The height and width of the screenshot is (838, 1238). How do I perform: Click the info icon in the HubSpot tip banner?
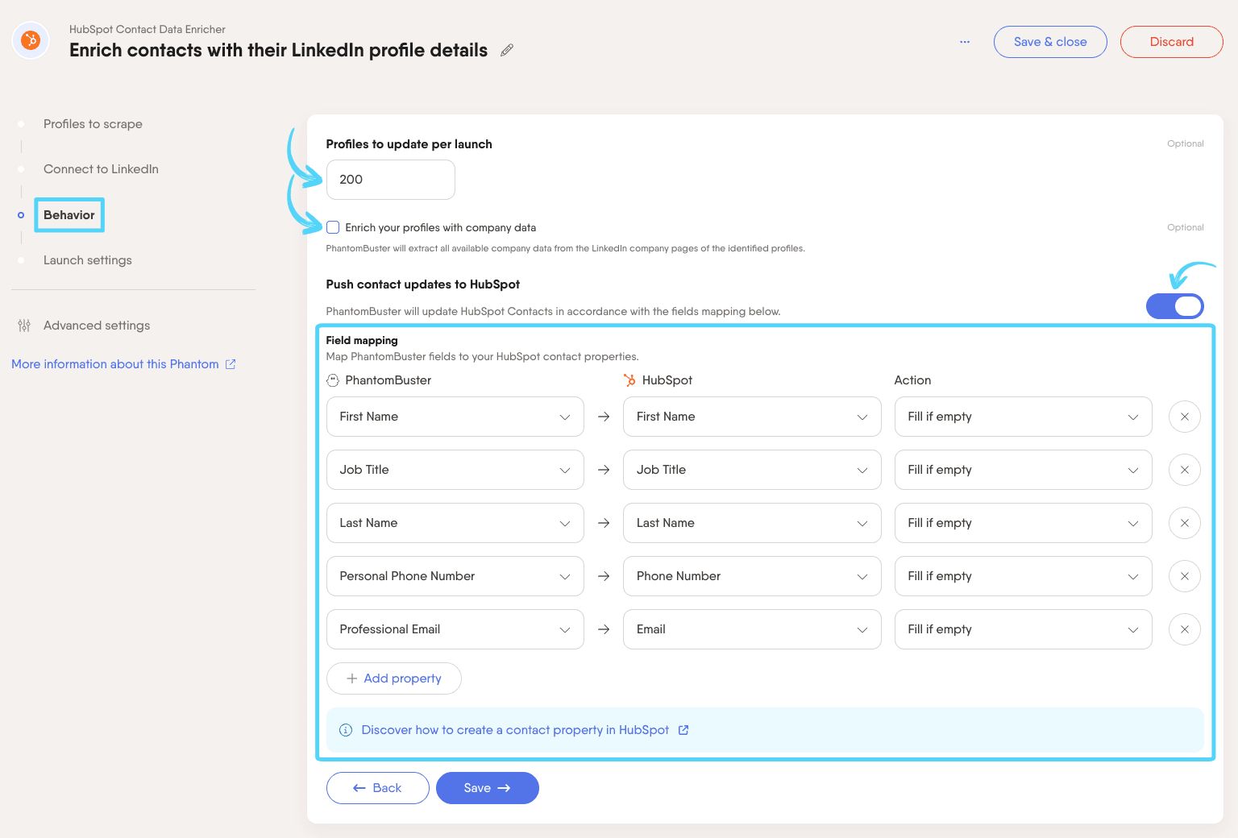click(x=346, y=730)
